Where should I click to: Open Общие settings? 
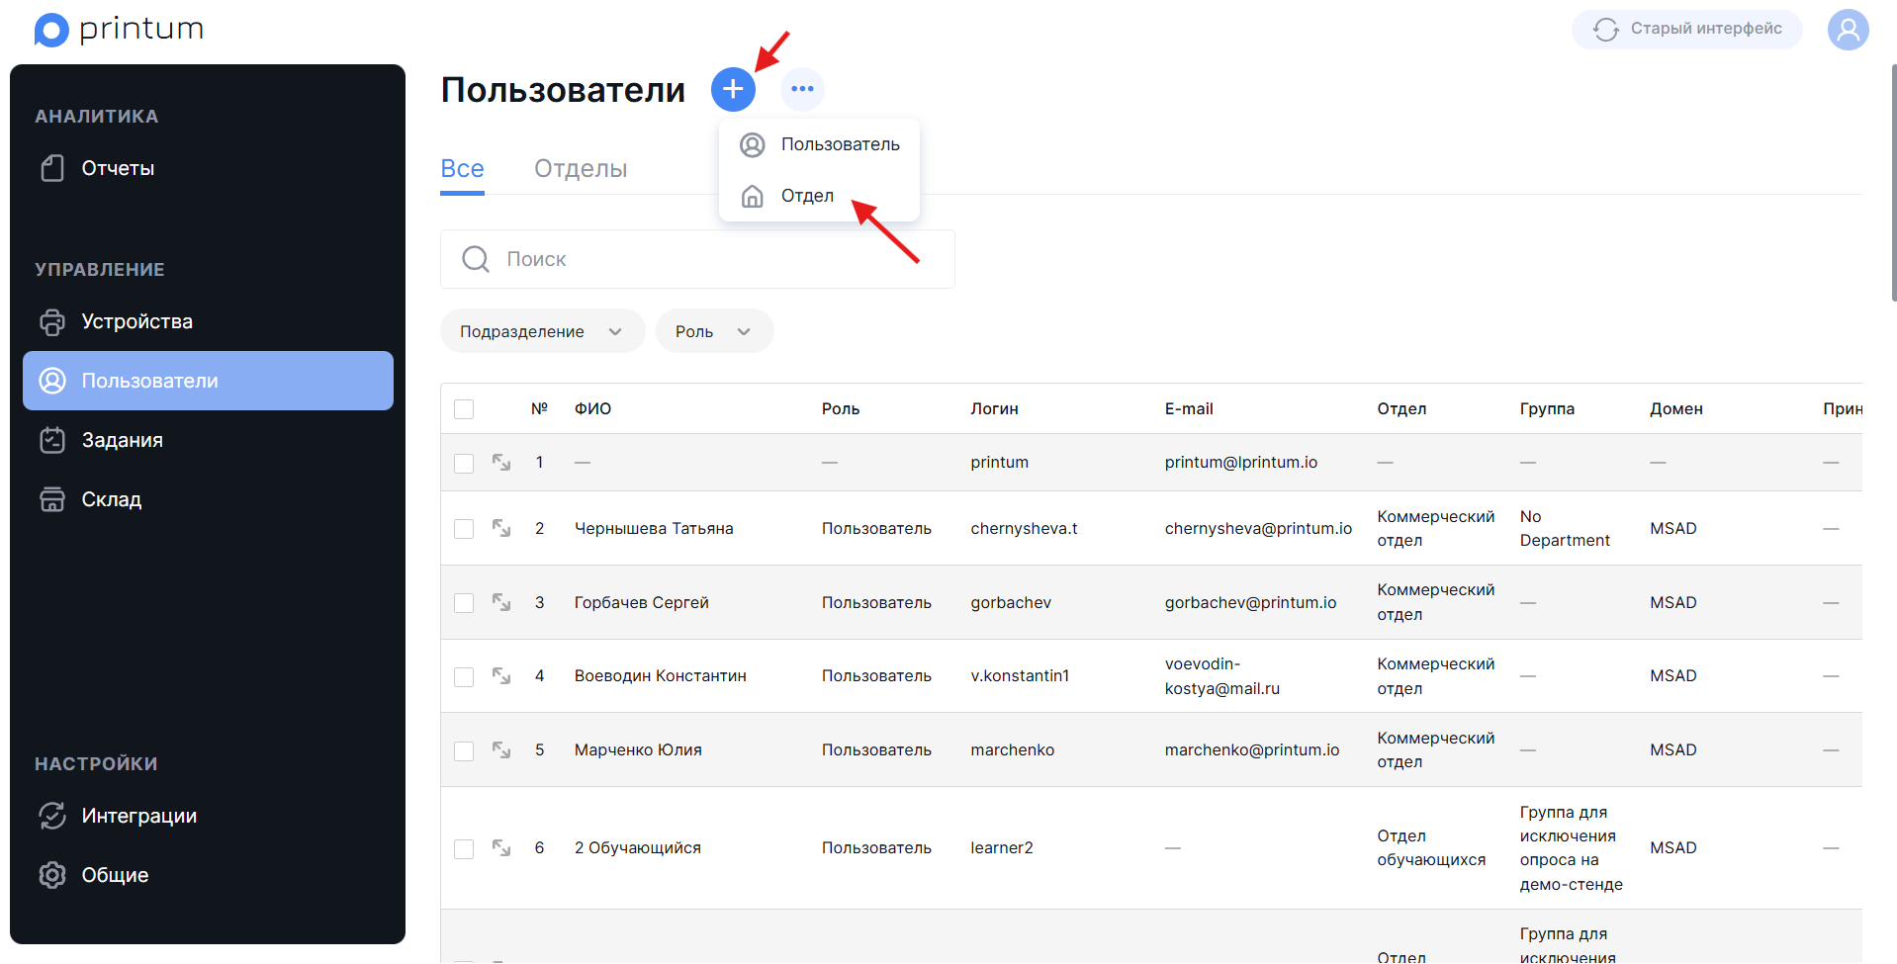[208, 875]
